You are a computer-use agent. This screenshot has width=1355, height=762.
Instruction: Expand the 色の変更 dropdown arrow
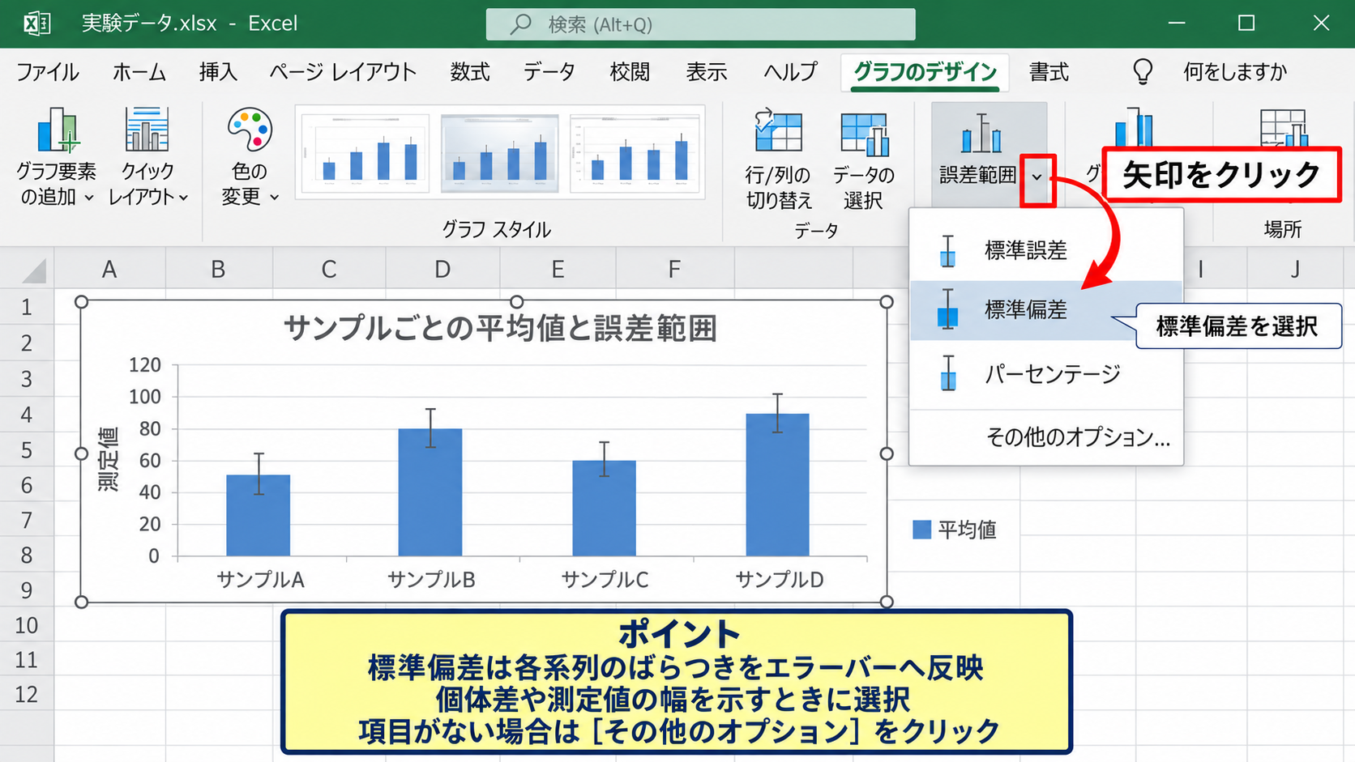pyautogui.click(x=274, y=198)
